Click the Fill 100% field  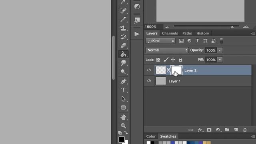[x=211, y=60]
